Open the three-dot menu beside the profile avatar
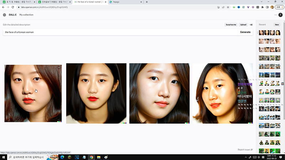This screenshot has width=285, height=160. (x=275, y=15)
